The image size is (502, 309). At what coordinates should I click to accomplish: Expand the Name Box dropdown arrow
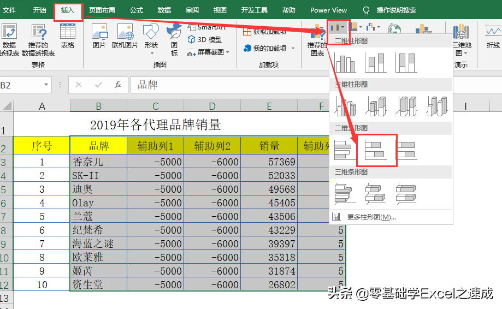click(x=46, y=85)
